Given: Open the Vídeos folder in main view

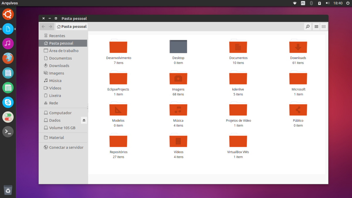Looking at the screenshot, I should (x=178, y=141).
